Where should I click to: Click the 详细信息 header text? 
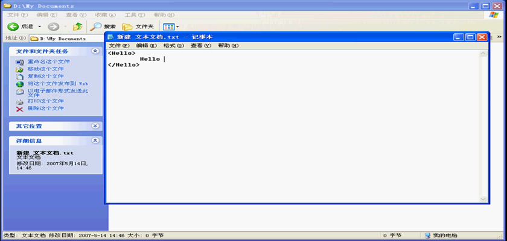tap(29, 141)
